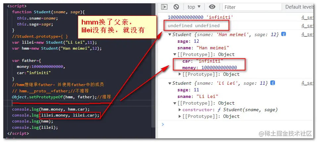Click the code editor vertical scrollbar
Screen dimensions: 317x142
click(153, 65)
